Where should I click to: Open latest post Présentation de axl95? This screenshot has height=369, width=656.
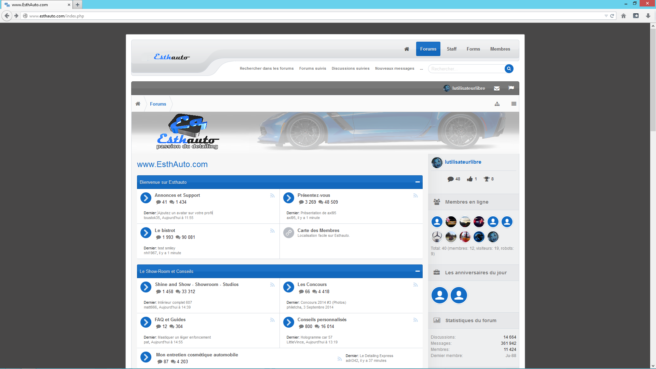tap(318, 213)
